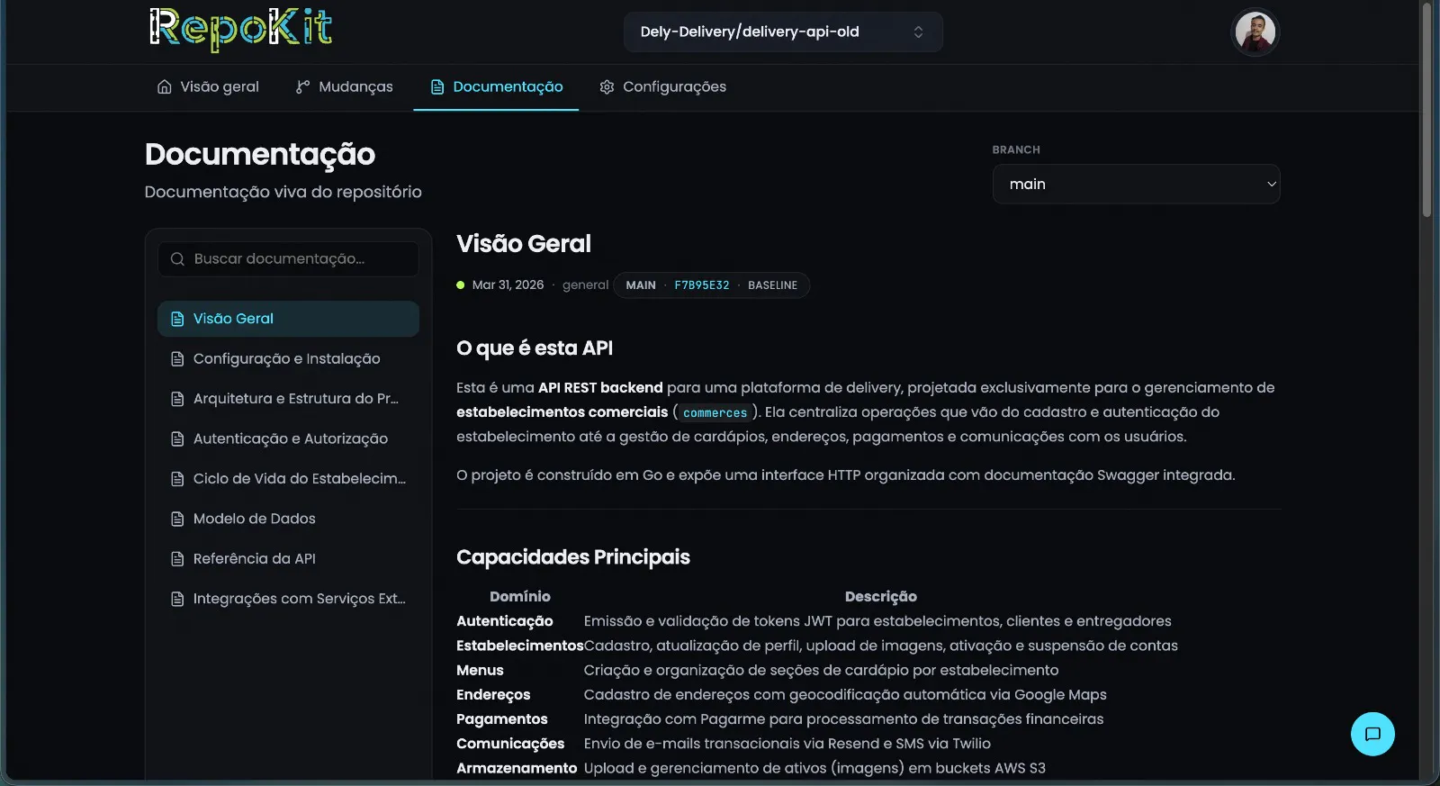Click the BASELINE label in the badge

(x=772, y=285)
